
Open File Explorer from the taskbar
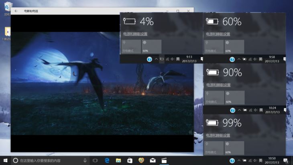(x=118, y=160)
